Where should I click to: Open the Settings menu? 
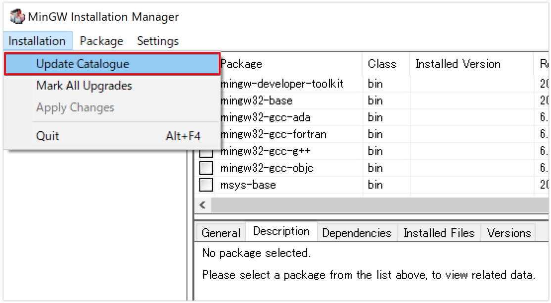coord(158,41)
